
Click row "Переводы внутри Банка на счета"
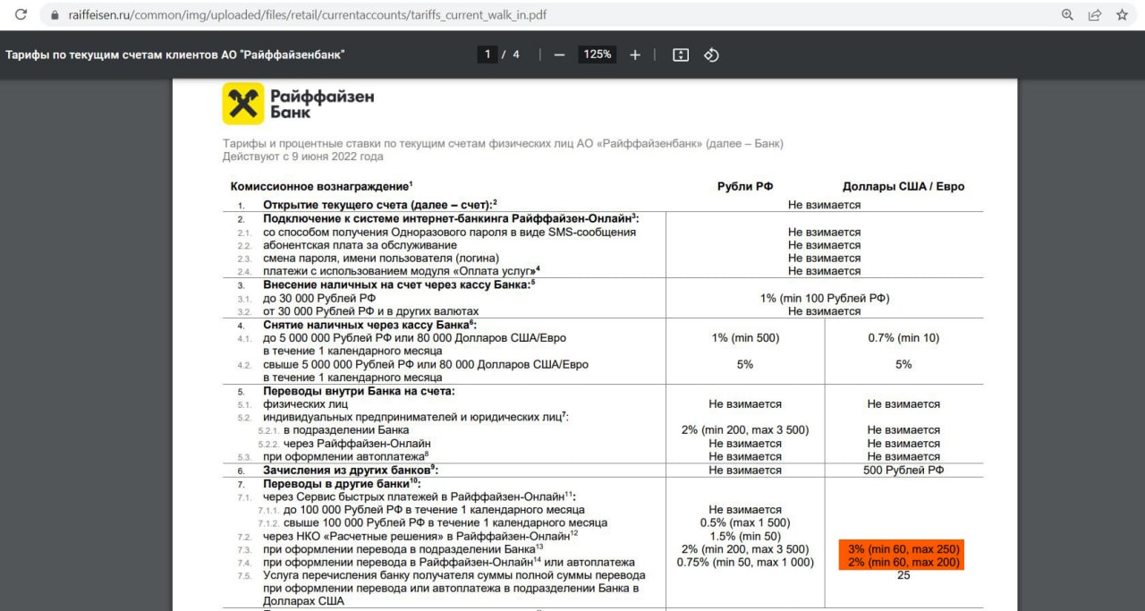coord(359,391)
